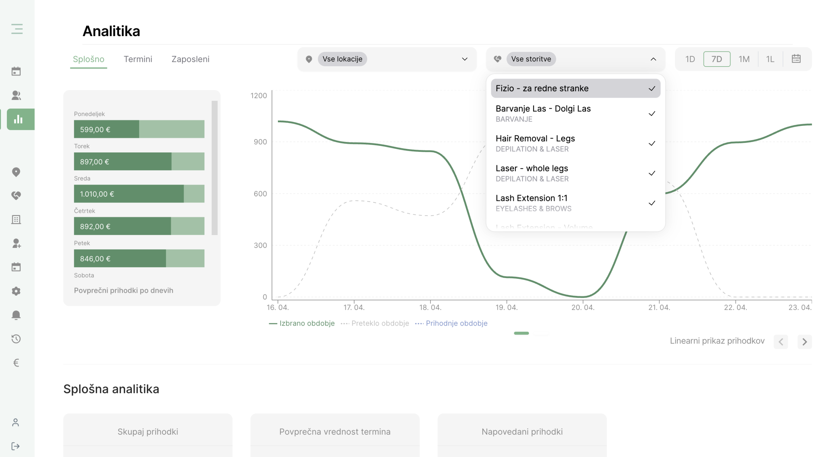Select the 1M time range button
The image size is (840, 457).
[744, 59]
